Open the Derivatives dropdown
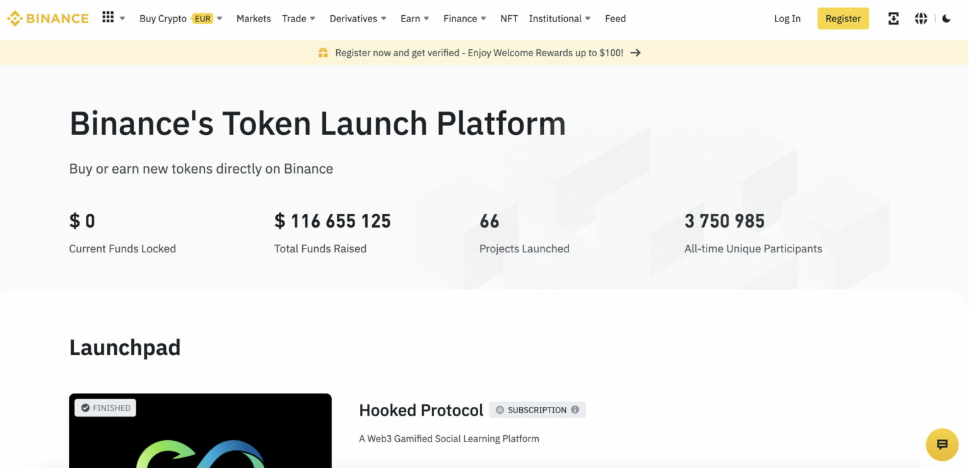This screenshot has height=468, width=969. click(x=357, y=18)
